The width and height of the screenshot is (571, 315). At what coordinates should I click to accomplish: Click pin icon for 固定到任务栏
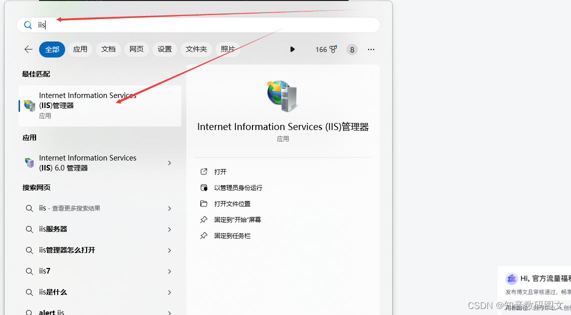(204, 236)
